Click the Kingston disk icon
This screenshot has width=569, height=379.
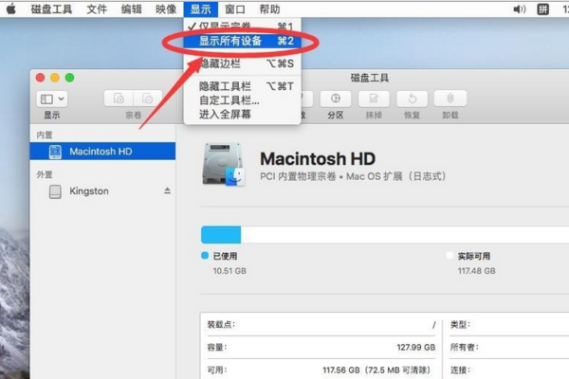tap(55, 191)
